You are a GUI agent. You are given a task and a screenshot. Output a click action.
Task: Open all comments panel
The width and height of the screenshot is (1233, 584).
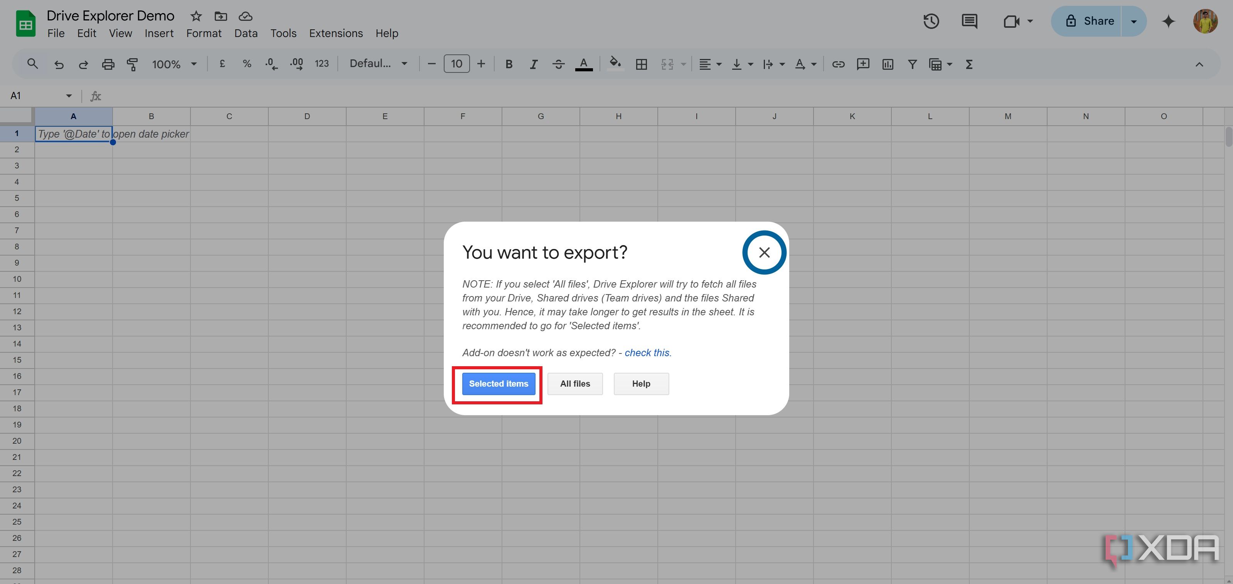(x=969, y=21)
